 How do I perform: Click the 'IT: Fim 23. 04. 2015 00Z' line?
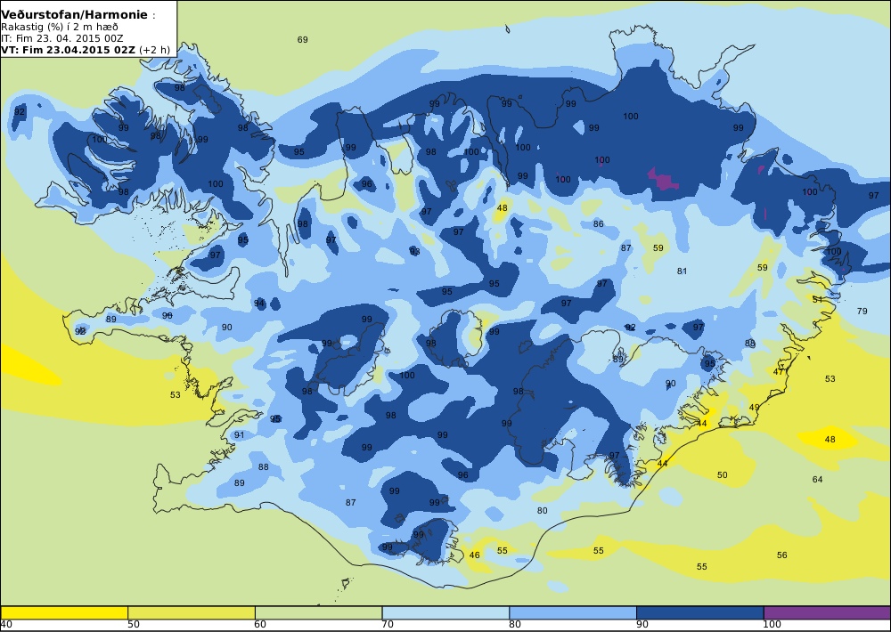62,38
